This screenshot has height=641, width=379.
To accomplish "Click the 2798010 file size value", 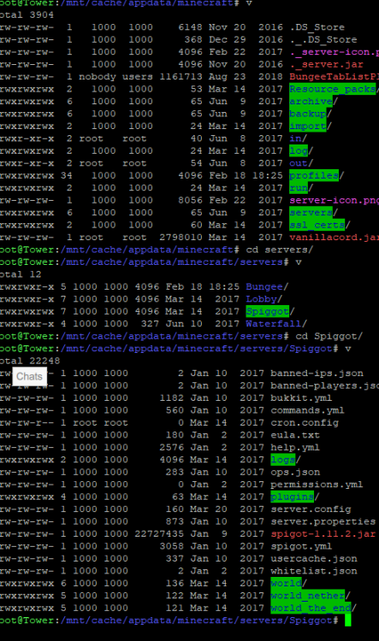I will coord(181,237).
